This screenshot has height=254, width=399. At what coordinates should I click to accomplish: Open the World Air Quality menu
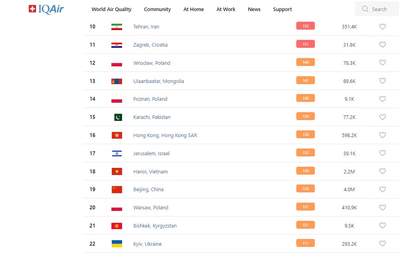(111, 9)
